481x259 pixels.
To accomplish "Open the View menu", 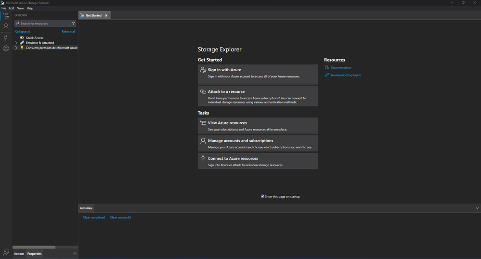I will pos(20,8).
